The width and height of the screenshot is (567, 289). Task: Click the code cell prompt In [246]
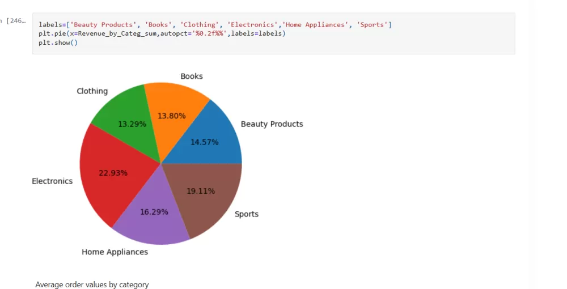pos(15,21)
